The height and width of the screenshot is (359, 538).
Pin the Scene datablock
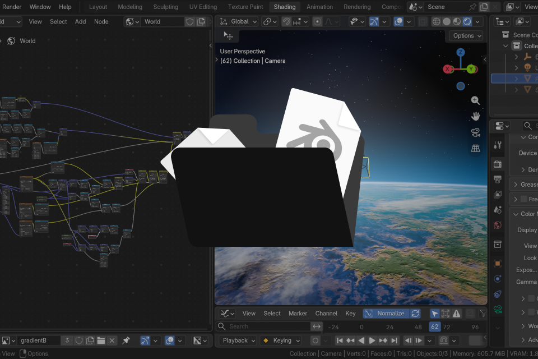pos(473,7)
